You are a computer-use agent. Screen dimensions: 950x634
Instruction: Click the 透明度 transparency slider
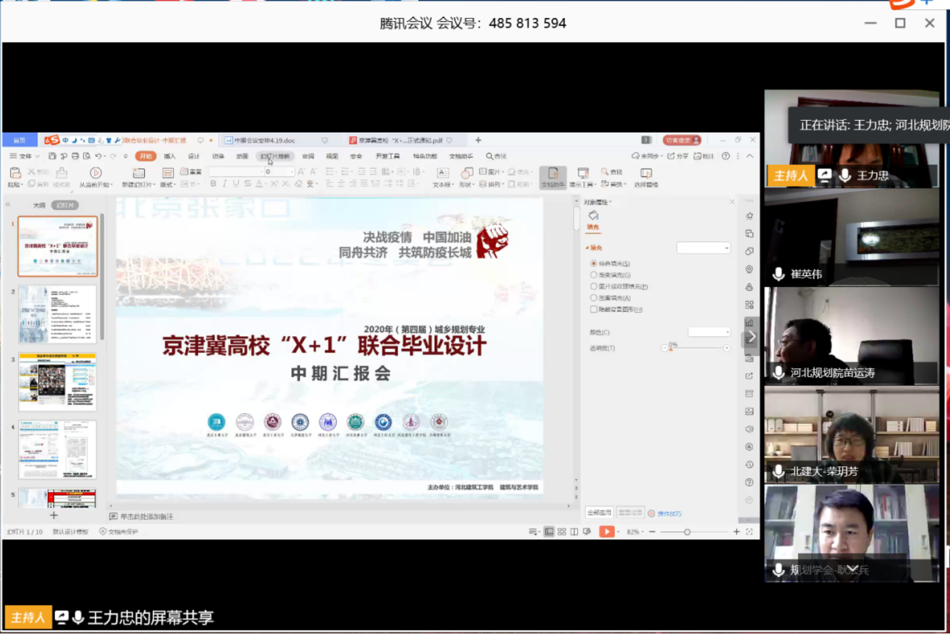tap(696, 348)
